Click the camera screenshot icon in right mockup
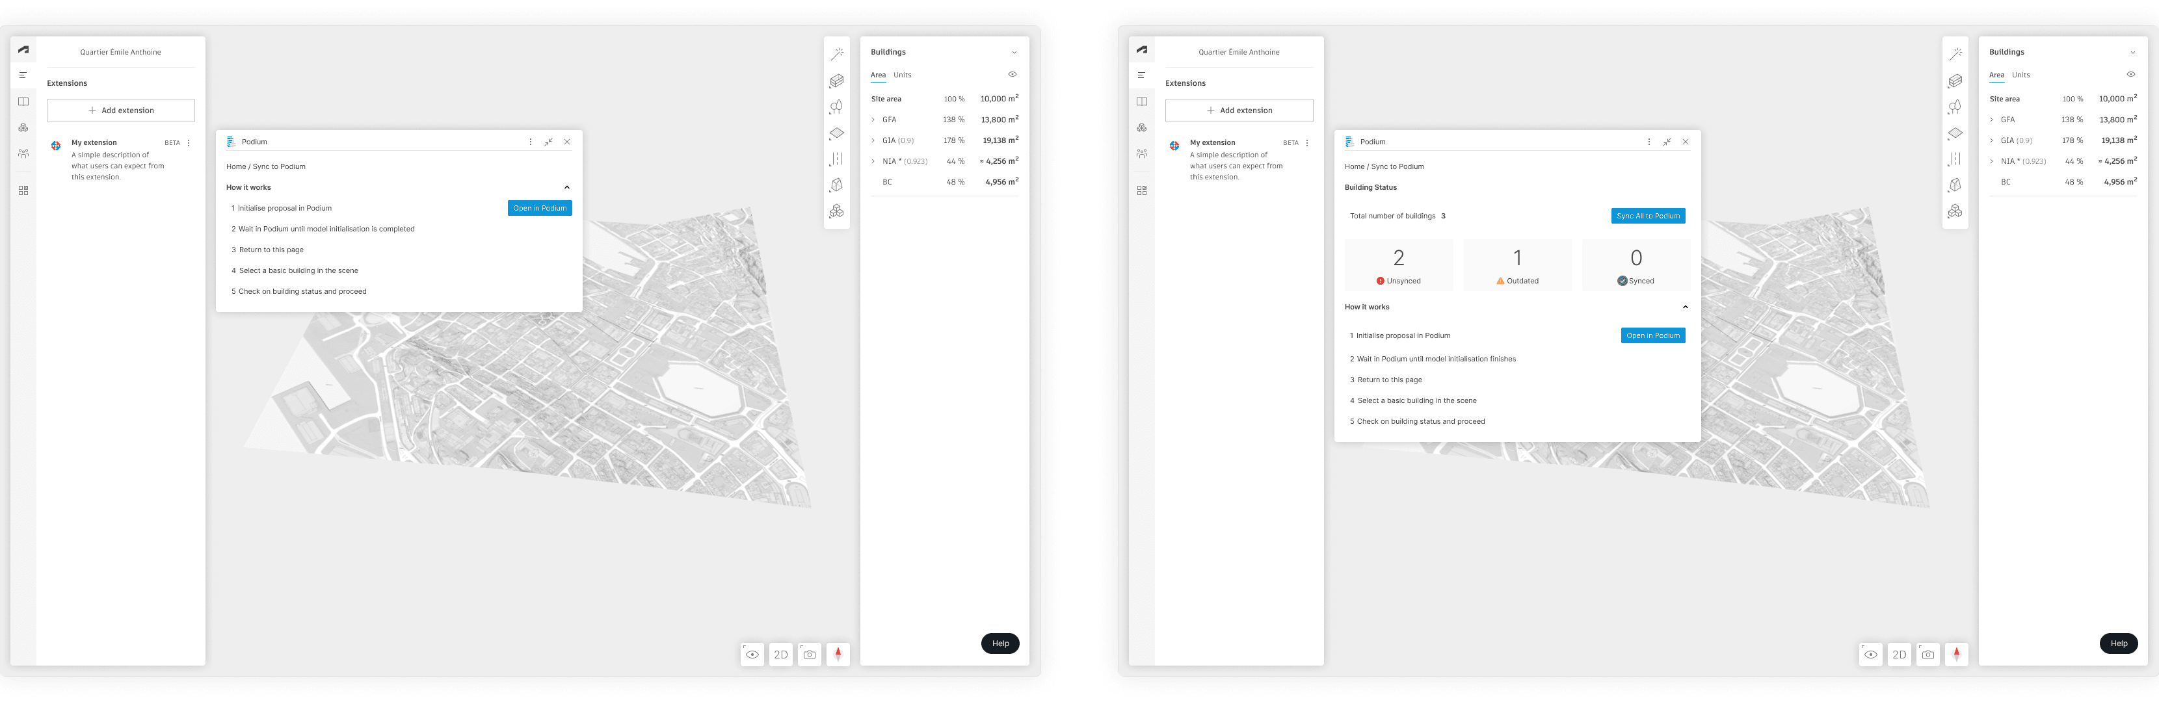Screen dimensions: 2159x702 pyautogui.click(x=1927, y=655)
